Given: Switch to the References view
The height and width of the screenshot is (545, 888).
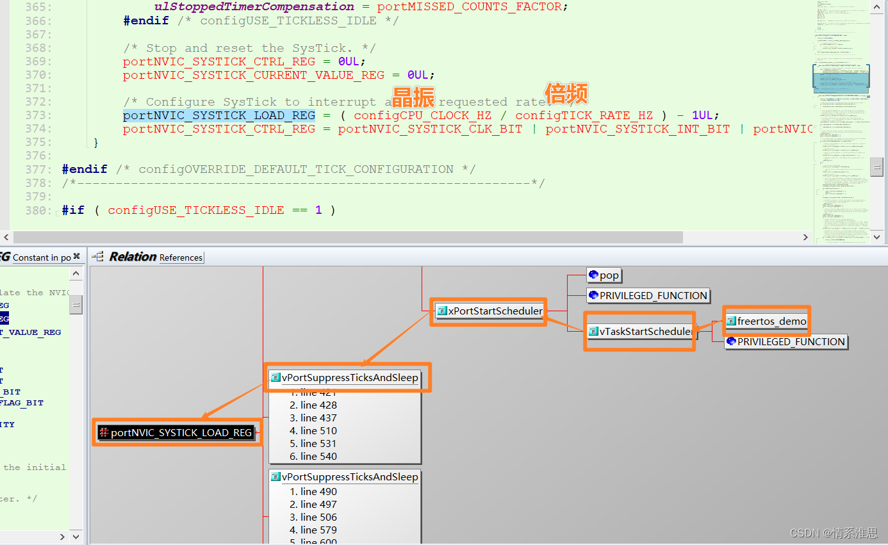Looking at the screenshot, I should tap(181, 257).
